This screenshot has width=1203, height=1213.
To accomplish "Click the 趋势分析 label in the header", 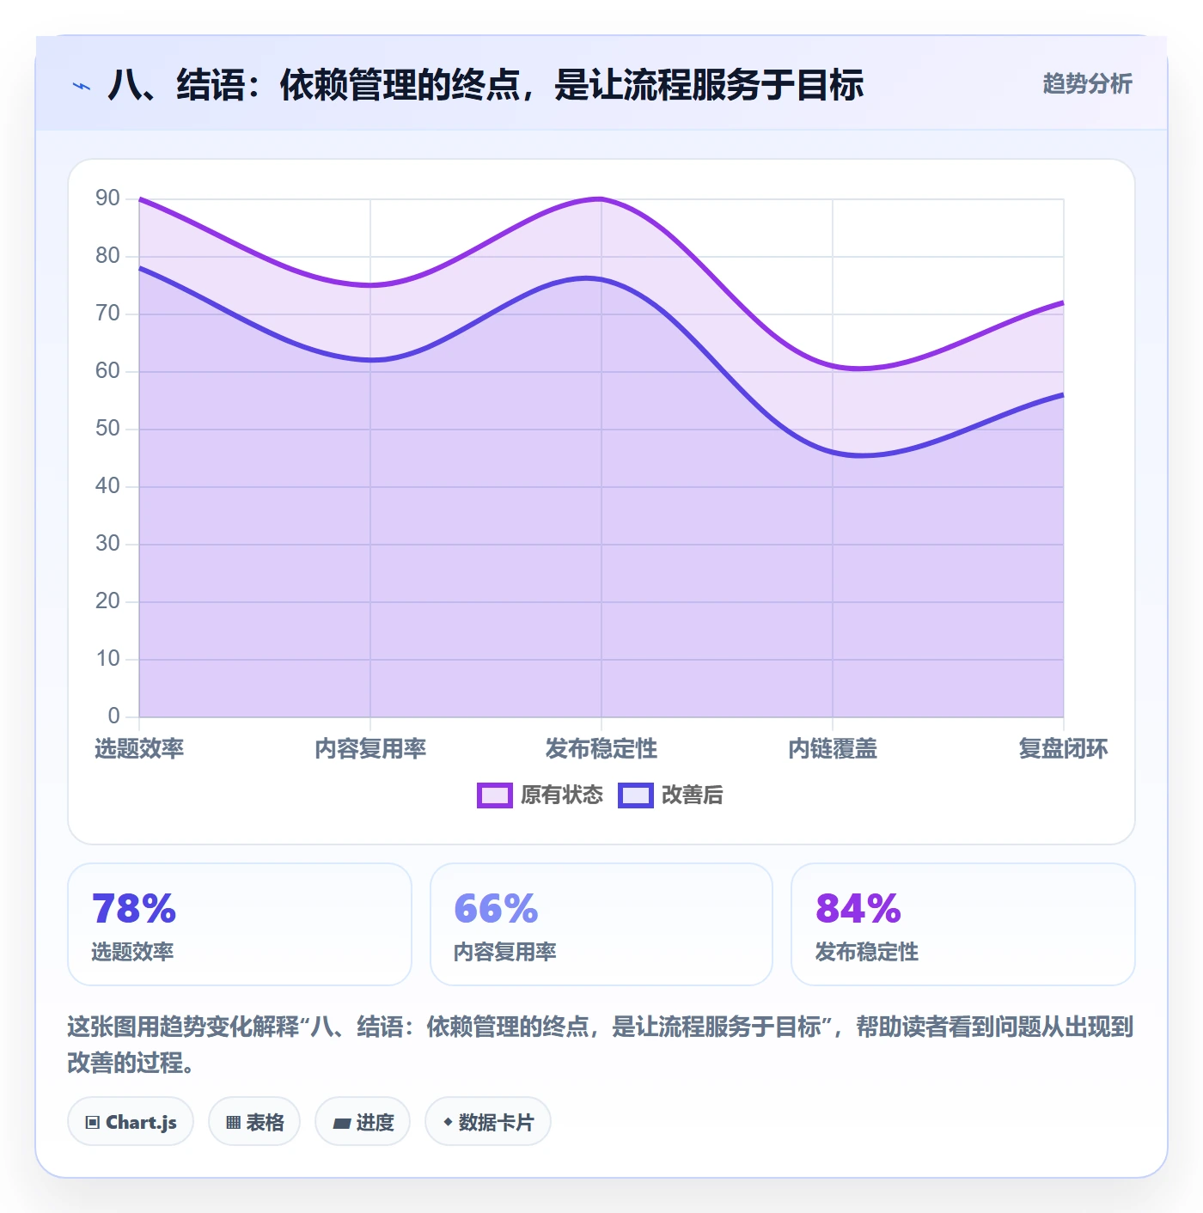I will pyautogui.click(x=1087, y=83).
